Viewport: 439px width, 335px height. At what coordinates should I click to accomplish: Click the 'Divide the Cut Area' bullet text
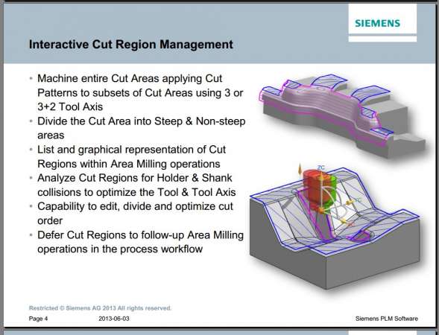(142, 128)
